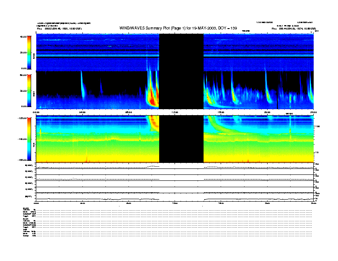Image resolution: width=338 pixels, height=261 pixels.
Task: Click the topmost line-plot panel below TNR
Action: click(x=175, y=166)
